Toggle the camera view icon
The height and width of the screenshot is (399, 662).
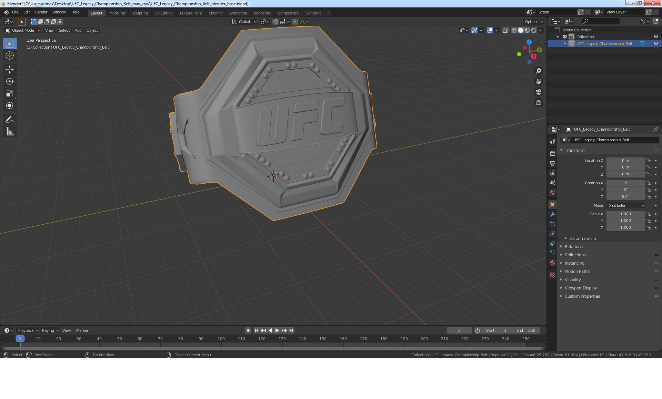539,92
